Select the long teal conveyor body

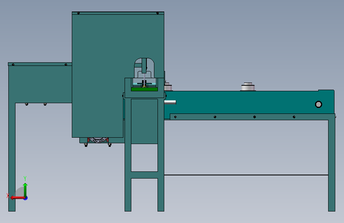point(249,102)
